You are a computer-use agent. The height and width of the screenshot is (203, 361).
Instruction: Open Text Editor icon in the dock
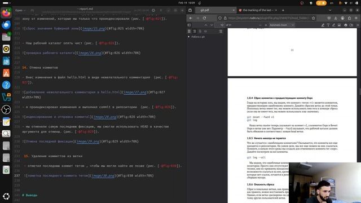(6, 121)
